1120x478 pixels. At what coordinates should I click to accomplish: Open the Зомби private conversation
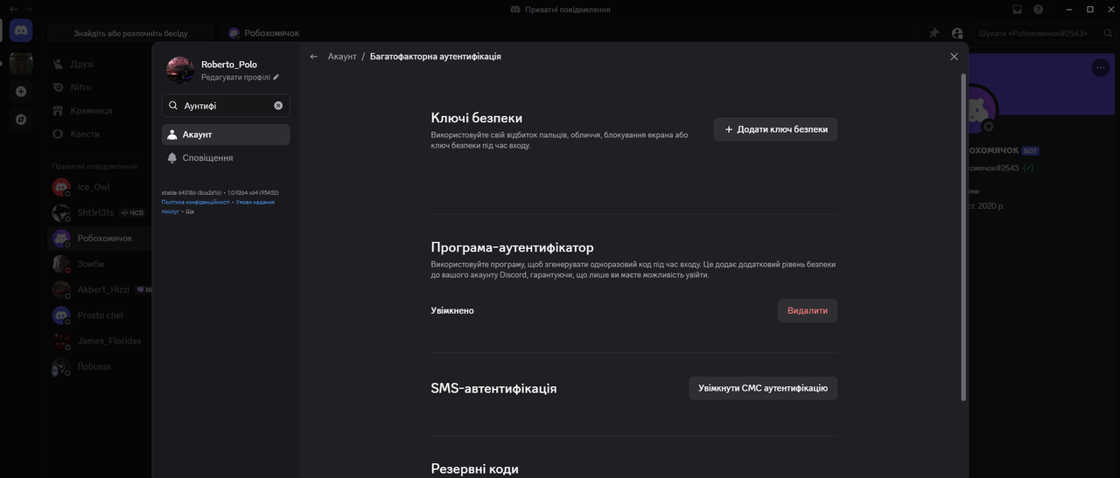(99, 264)
